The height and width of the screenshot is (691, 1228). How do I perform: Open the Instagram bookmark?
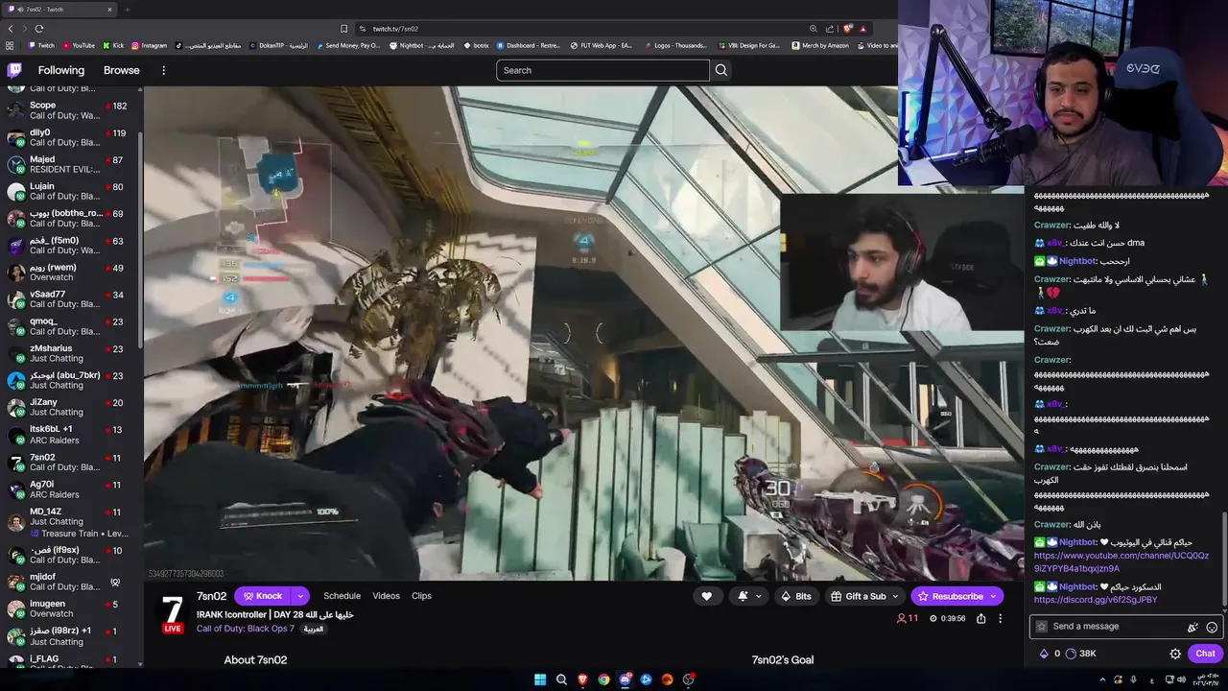click(149, 45)
